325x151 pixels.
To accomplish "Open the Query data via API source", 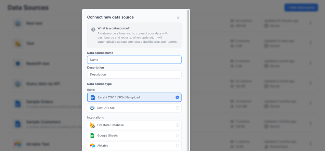I will point(43,84).
